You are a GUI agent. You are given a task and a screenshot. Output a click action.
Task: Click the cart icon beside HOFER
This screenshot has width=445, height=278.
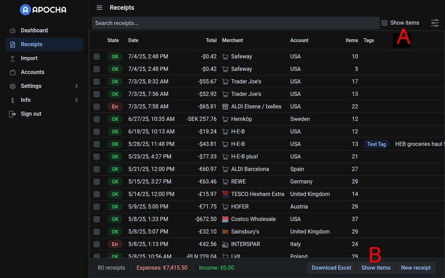tap(225, 207)
